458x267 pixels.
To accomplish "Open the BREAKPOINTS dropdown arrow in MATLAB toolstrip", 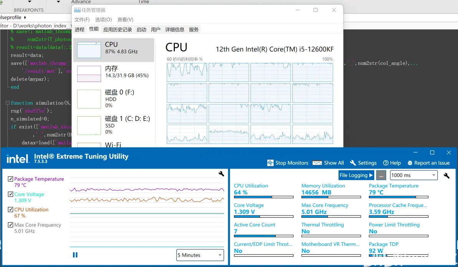I will [30, 2].
